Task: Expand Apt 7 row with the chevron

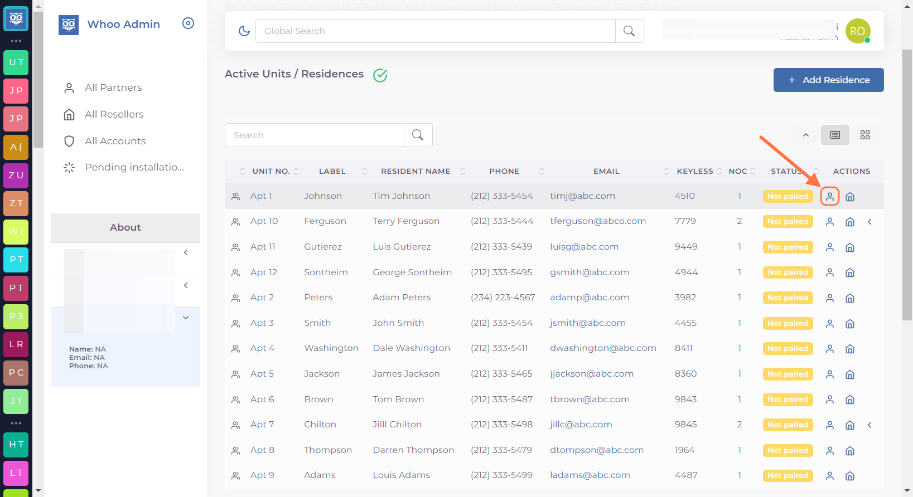Action: pyautogui.click(x=869, y=425)
